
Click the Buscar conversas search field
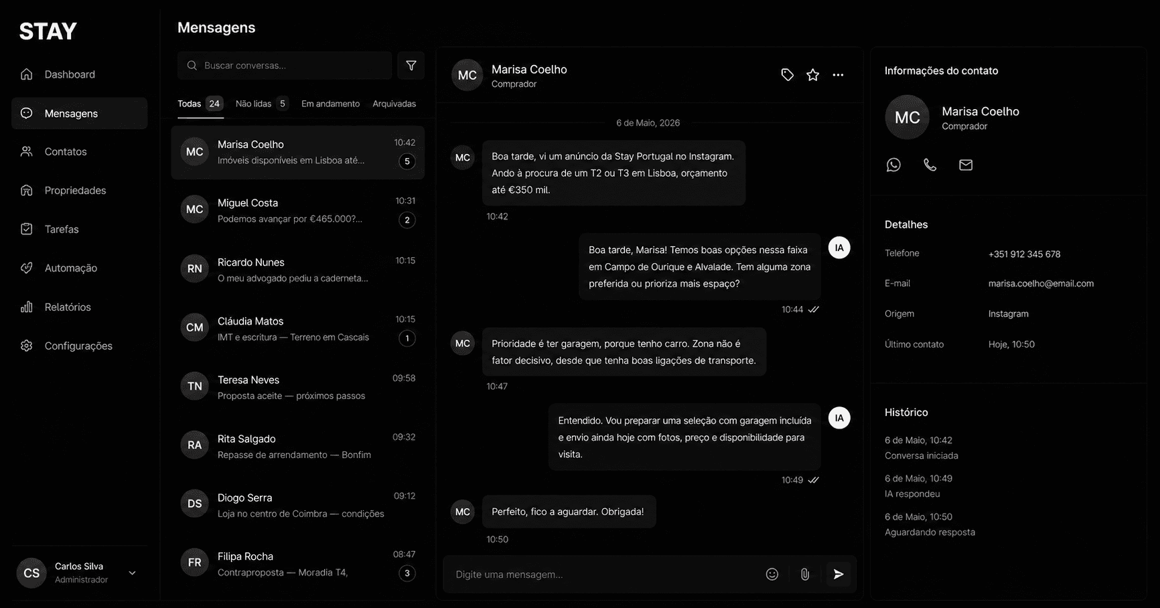pos(285,66)
